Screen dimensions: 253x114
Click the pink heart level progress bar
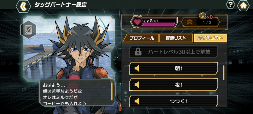click(x=158, y=24)
